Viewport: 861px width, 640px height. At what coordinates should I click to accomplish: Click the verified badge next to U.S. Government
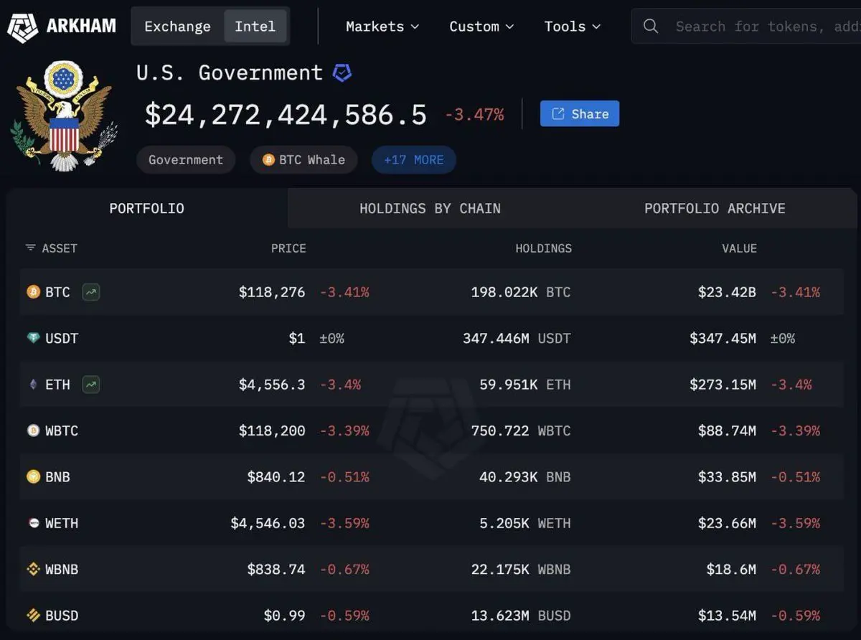pyautogui.click(x=342, y=72)
